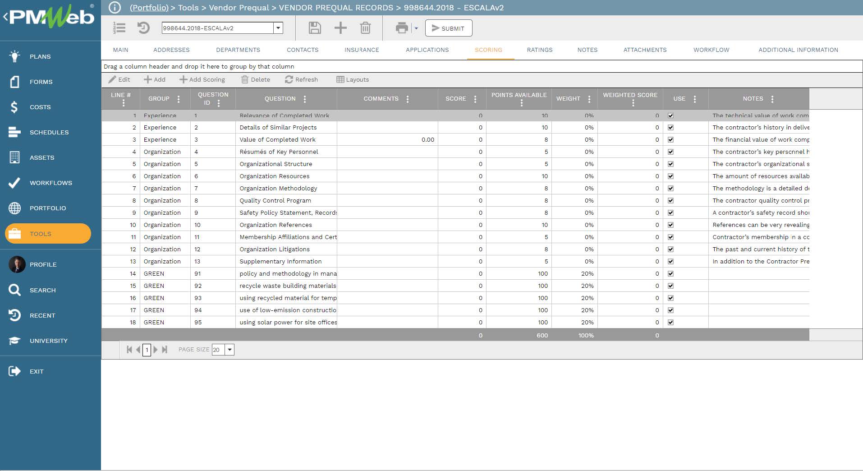Switch to the Attachments tab
Image resolution: width=863 pixels, height=471 pixels.
click(x=645, y=50)
